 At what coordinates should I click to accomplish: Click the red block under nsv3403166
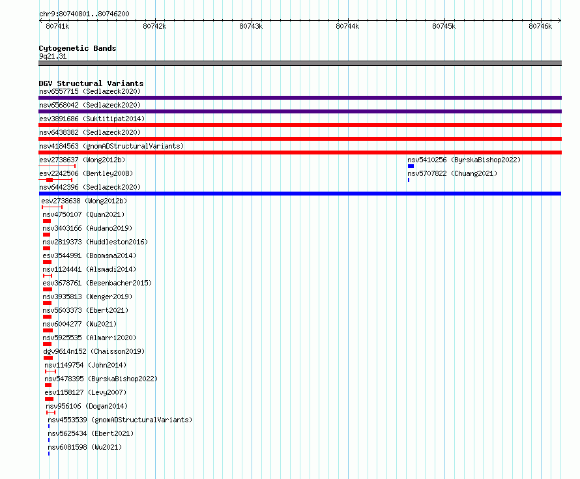click(47, 235)
